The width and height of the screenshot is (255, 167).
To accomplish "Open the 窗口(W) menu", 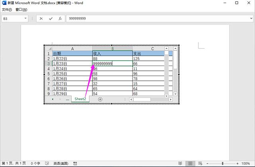I will pos(22,9).
